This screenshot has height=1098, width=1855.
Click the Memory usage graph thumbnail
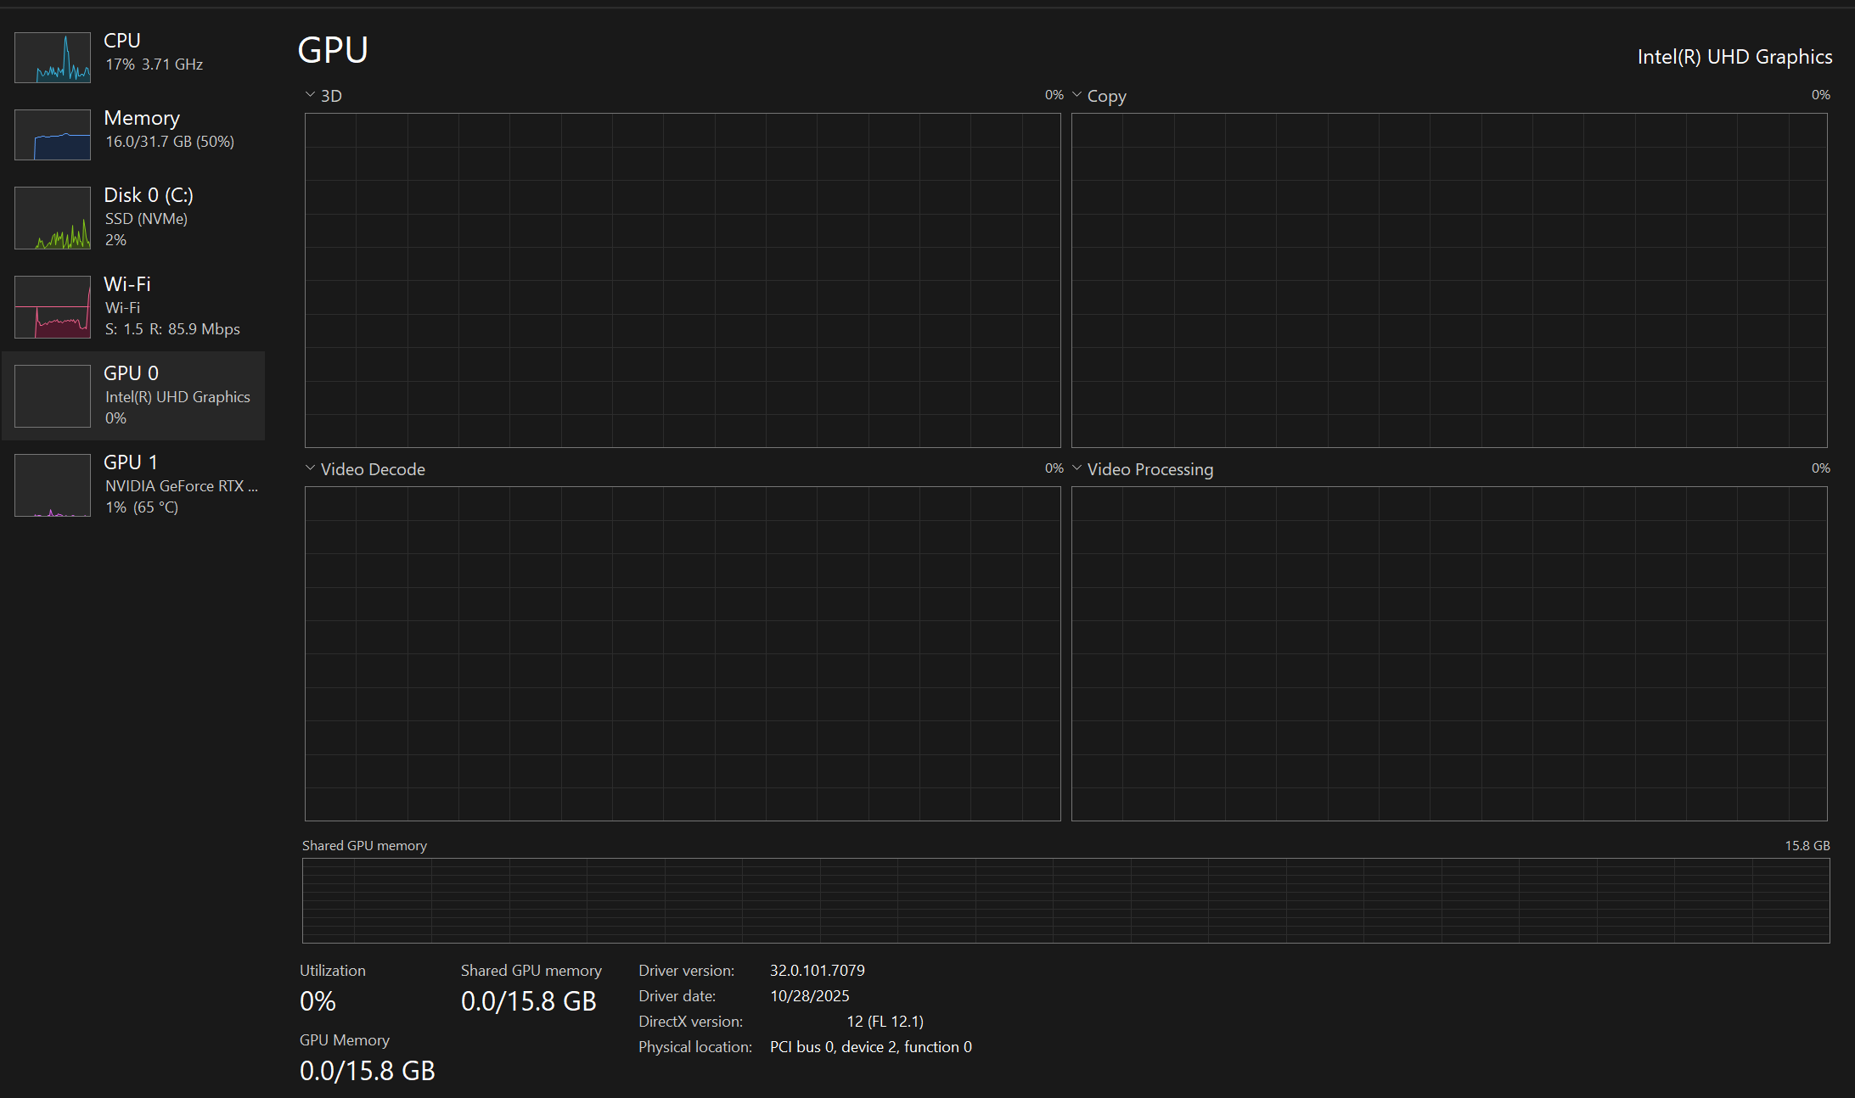(53, 135)
